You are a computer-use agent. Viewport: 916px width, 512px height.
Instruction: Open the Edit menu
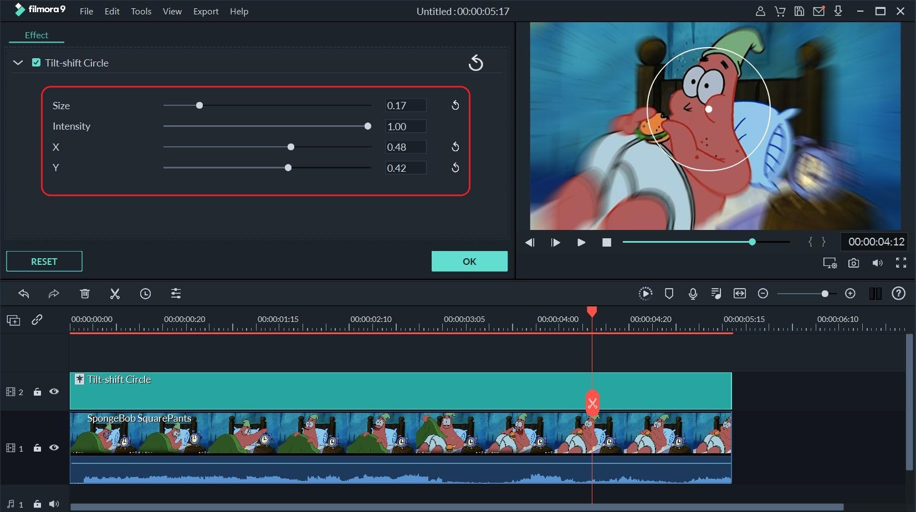[112, 11]
